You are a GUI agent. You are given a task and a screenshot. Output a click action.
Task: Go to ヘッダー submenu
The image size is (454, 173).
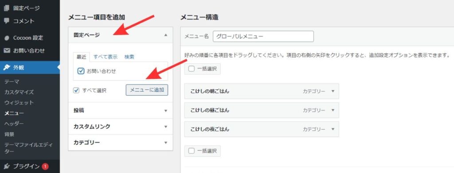click(x=14, y=123)
